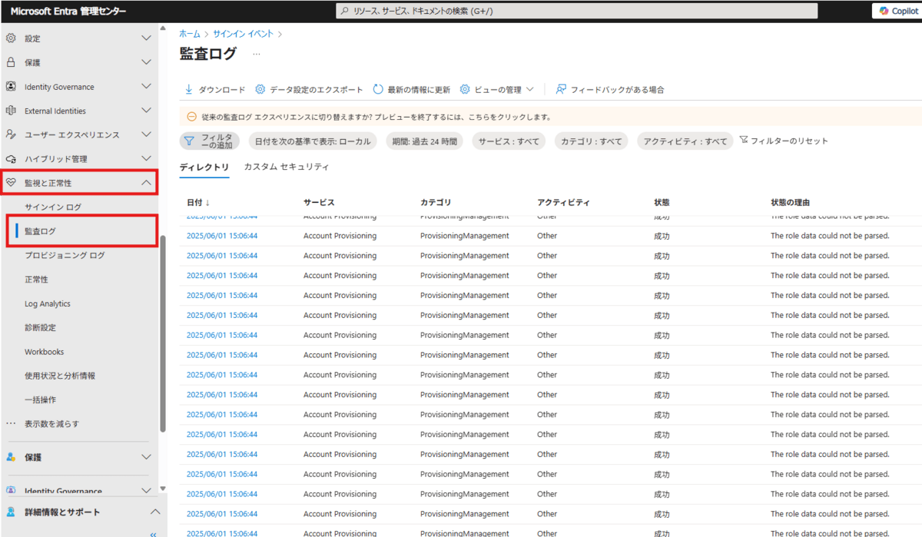Expand the Identity Governance chevron
The height and width of the screenshot is (537, 922).
tap(147, 87)
